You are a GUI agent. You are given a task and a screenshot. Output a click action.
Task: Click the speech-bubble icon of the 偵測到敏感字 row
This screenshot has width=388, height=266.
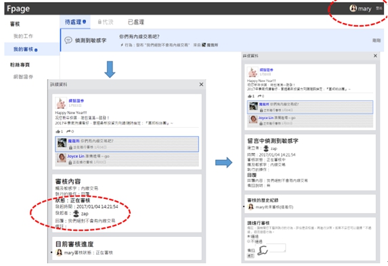click(68, 40)
